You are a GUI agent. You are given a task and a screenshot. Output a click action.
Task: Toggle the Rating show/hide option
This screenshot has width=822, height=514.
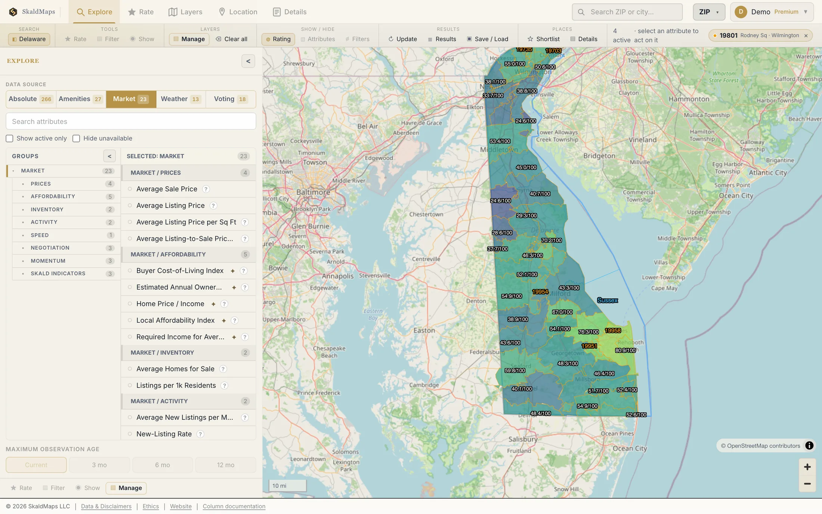(278, 39)
